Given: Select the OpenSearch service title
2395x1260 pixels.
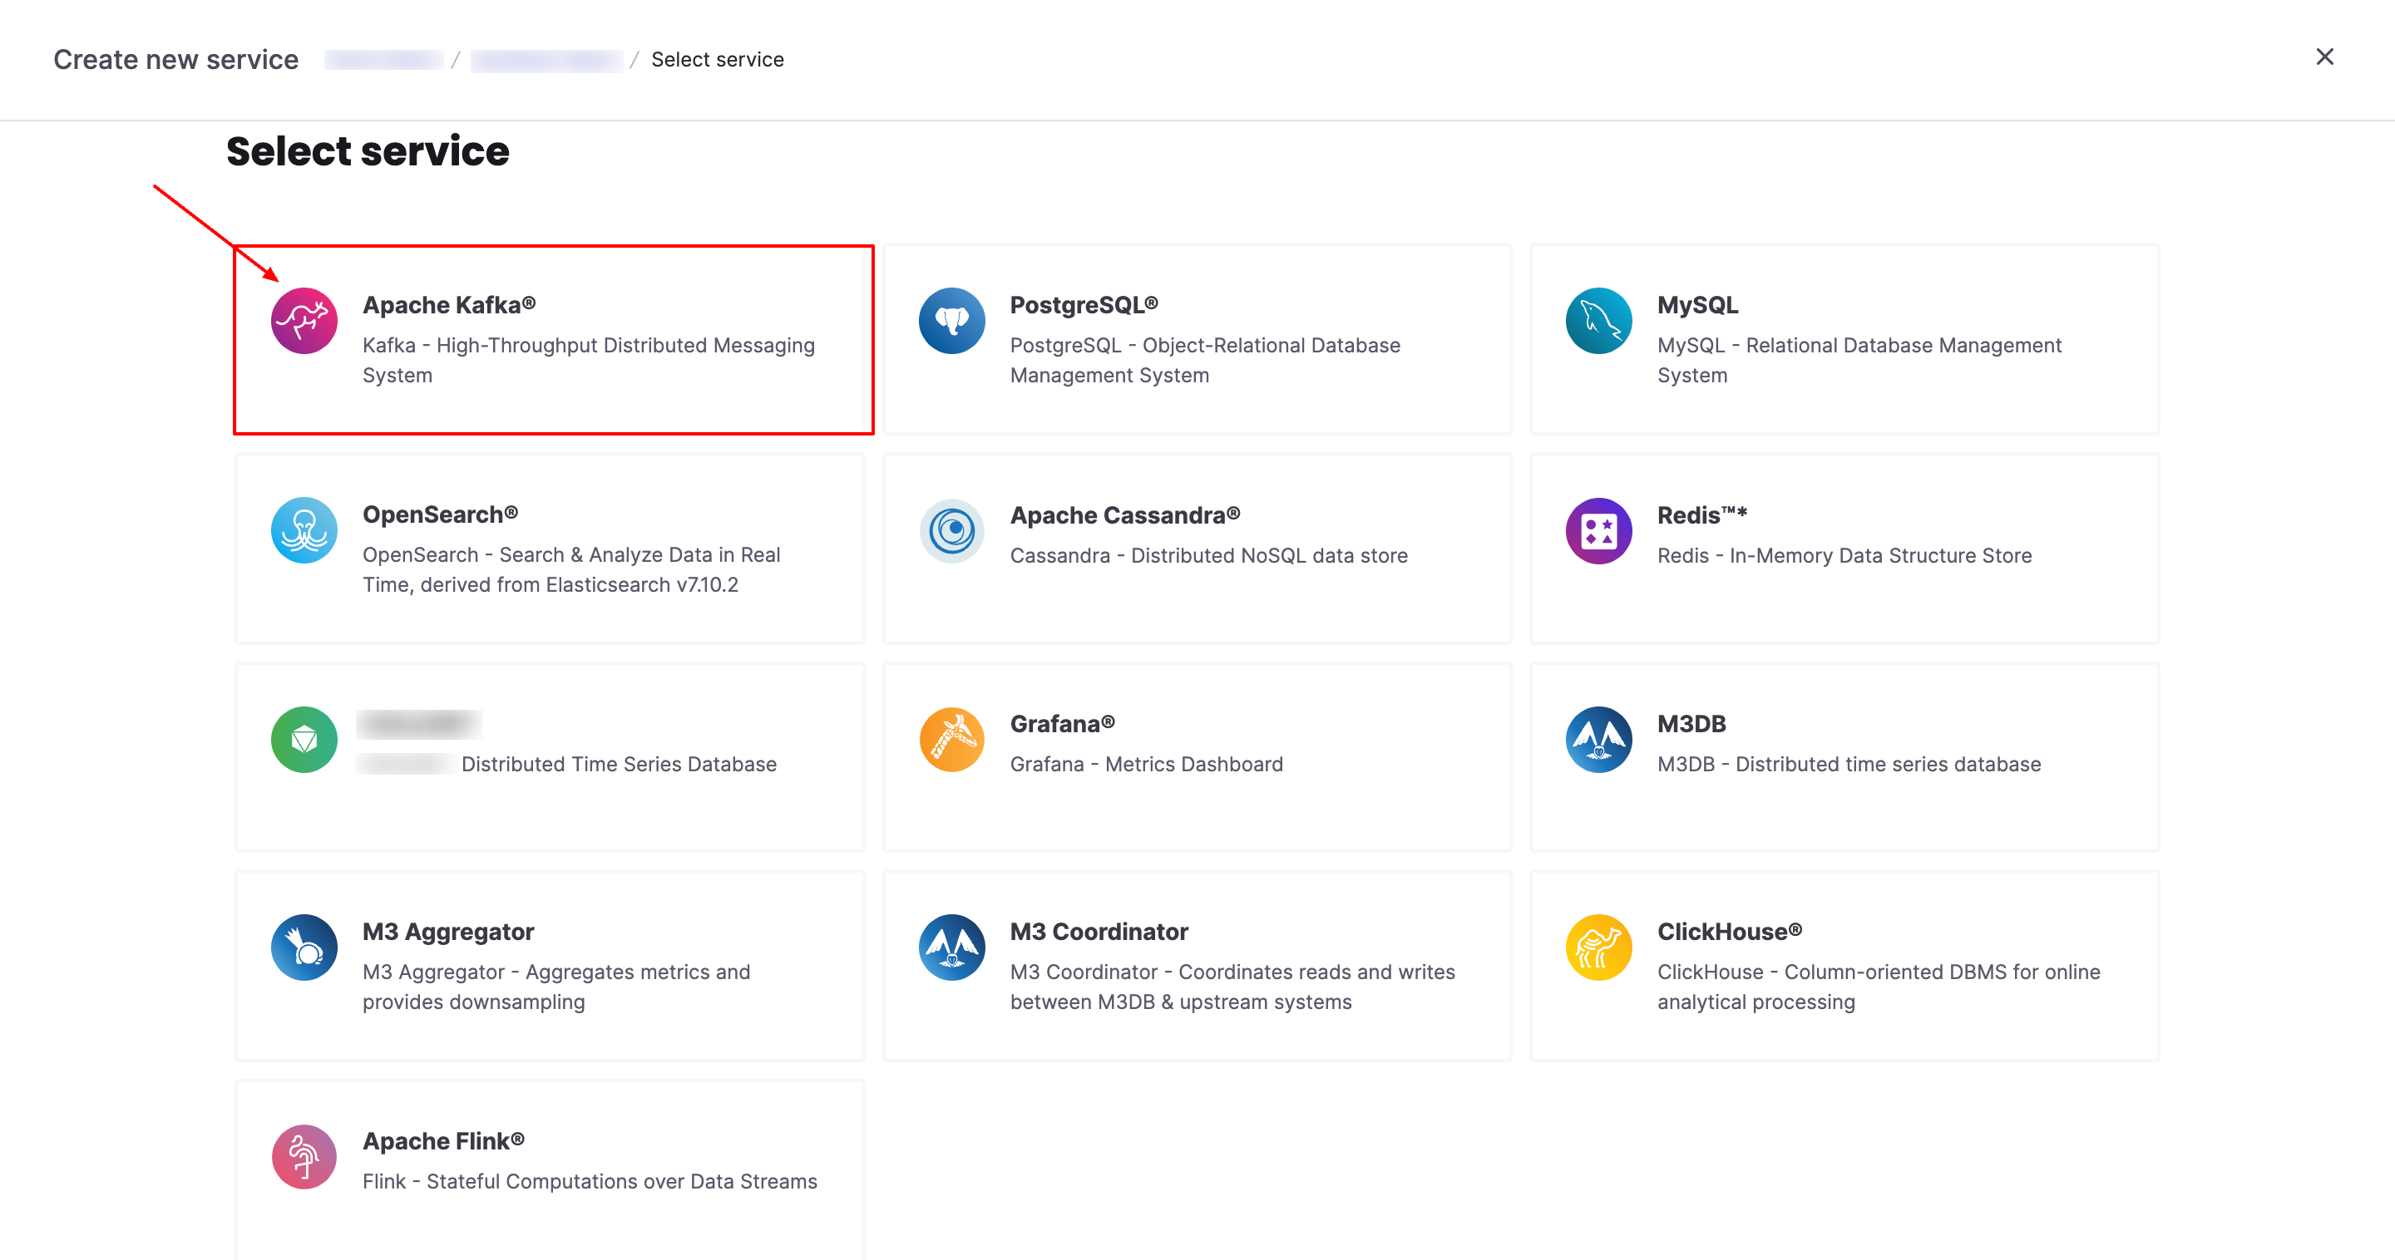Looking at the screenshot, I should tap(440, 514).
